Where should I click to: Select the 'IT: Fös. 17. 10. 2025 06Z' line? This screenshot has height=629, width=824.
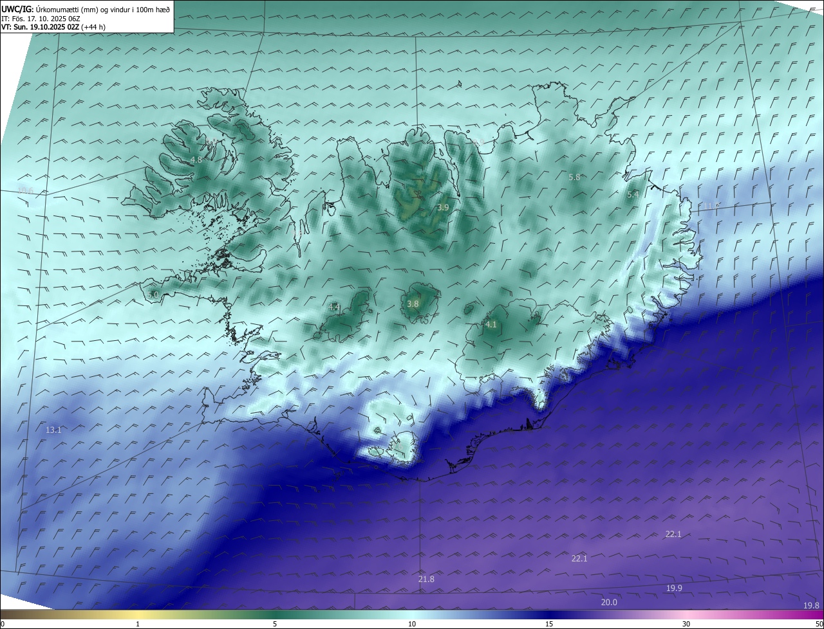pos(41,19)
